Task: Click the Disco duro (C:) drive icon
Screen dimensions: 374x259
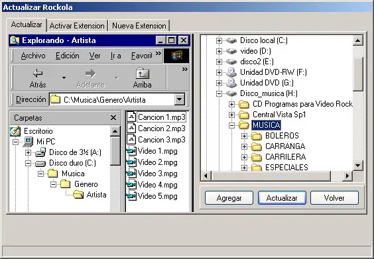Action: point(40,163)
